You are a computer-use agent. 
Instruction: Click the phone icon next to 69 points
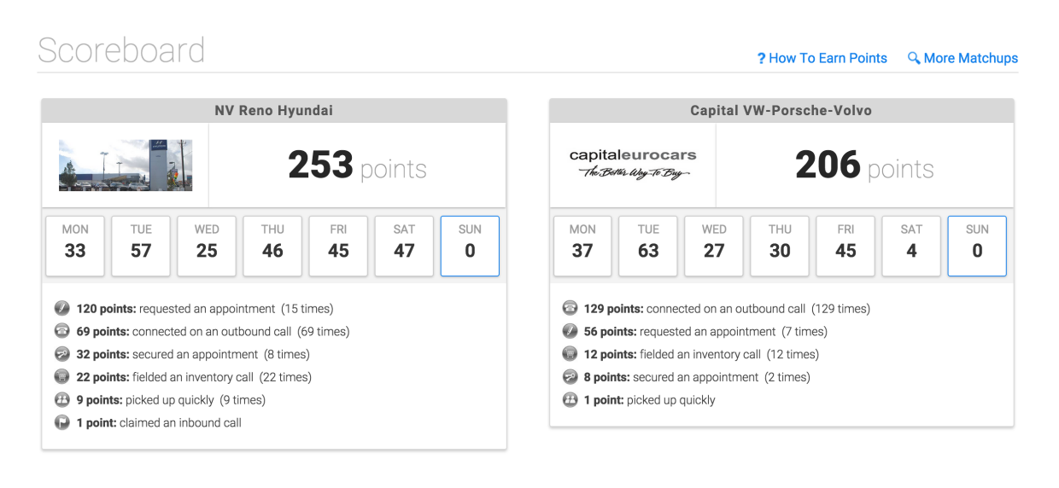62,331
